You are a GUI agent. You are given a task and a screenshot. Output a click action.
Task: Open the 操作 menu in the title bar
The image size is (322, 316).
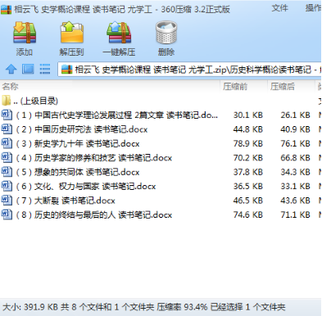point(313,8)
